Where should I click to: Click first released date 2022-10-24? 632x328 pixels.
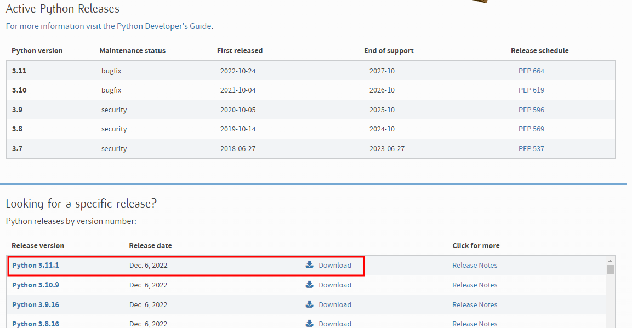click(238, 71)
